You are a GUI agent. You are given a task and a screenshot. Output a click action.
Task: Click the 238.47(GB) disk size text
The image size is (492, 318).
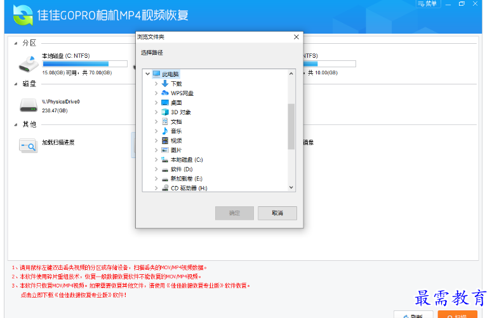55,110
